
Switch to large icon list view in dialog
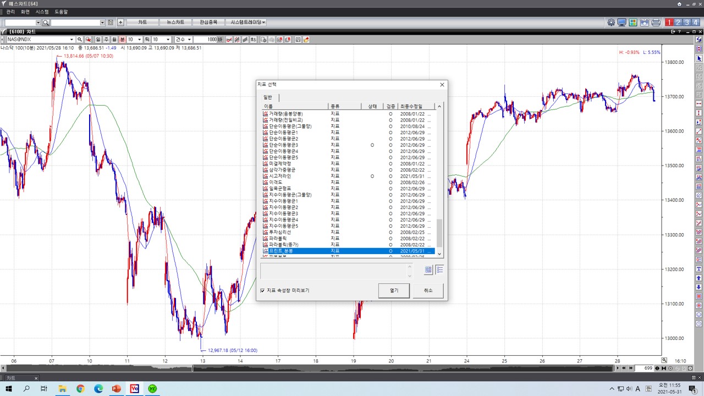[428, 269]
